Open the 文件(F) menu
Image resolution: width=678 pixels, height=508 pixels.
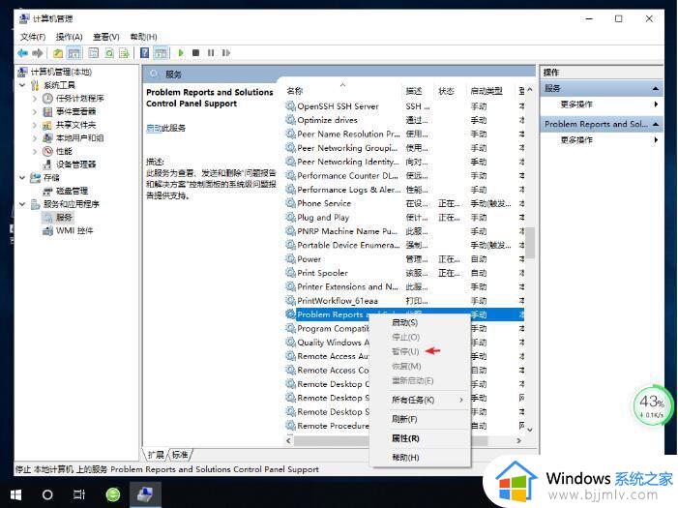click(x=33, y=37)
